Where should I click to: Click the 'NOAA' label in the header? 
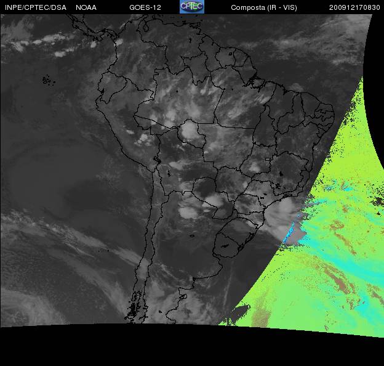pyautogui.click(x=86, y=7)
